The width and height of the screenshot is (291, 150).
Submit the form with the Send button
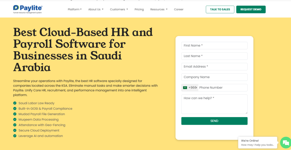click(x=214, y=121)
